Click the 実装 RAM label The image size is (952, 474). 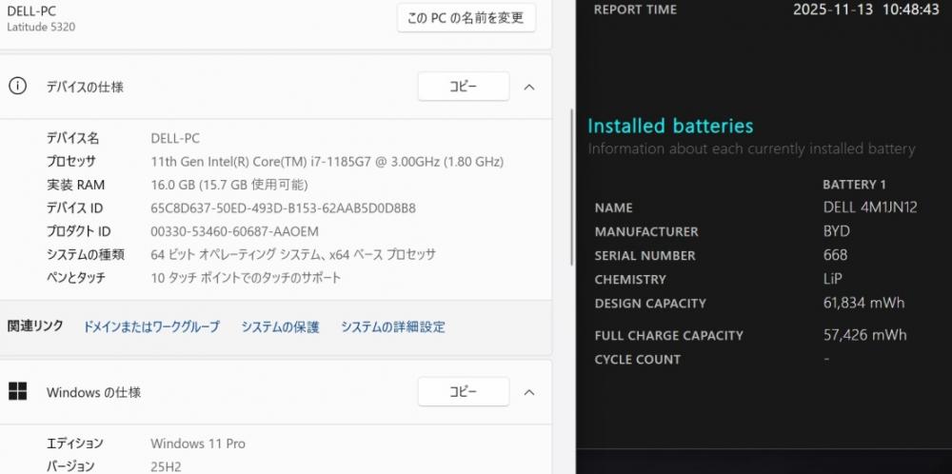[x=76, y=185]
